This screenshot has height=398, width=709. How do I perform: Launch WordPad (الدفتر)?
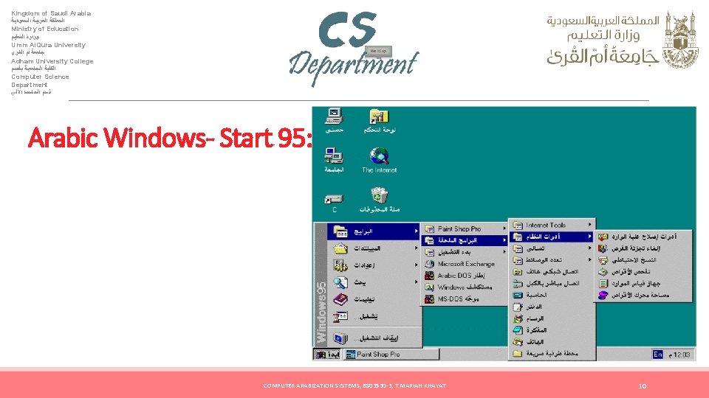pos(552,307)
